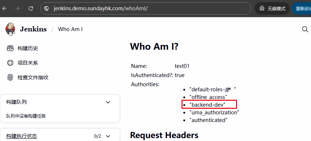Click the 0/2 executor count
The height and width of the screenshot is (141, 311).
tap(97, 136)
